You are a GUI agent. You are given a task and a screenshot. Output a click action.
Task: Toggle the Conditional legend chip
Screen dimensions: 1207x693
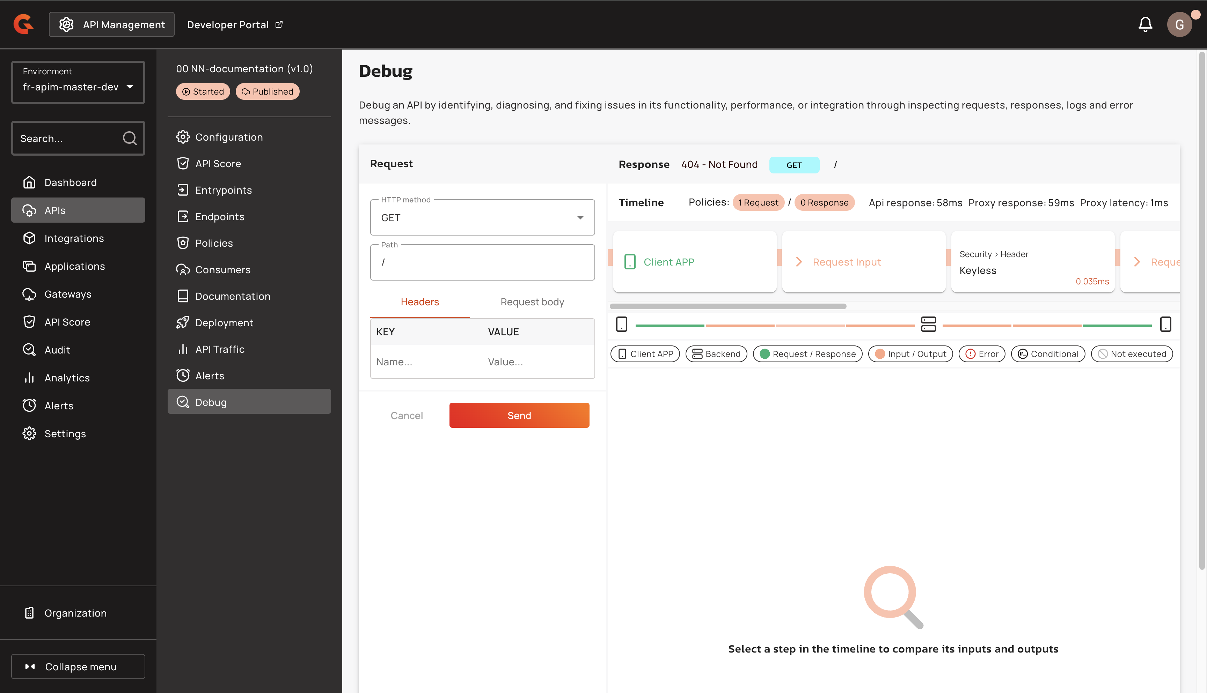pos(1047,353)
